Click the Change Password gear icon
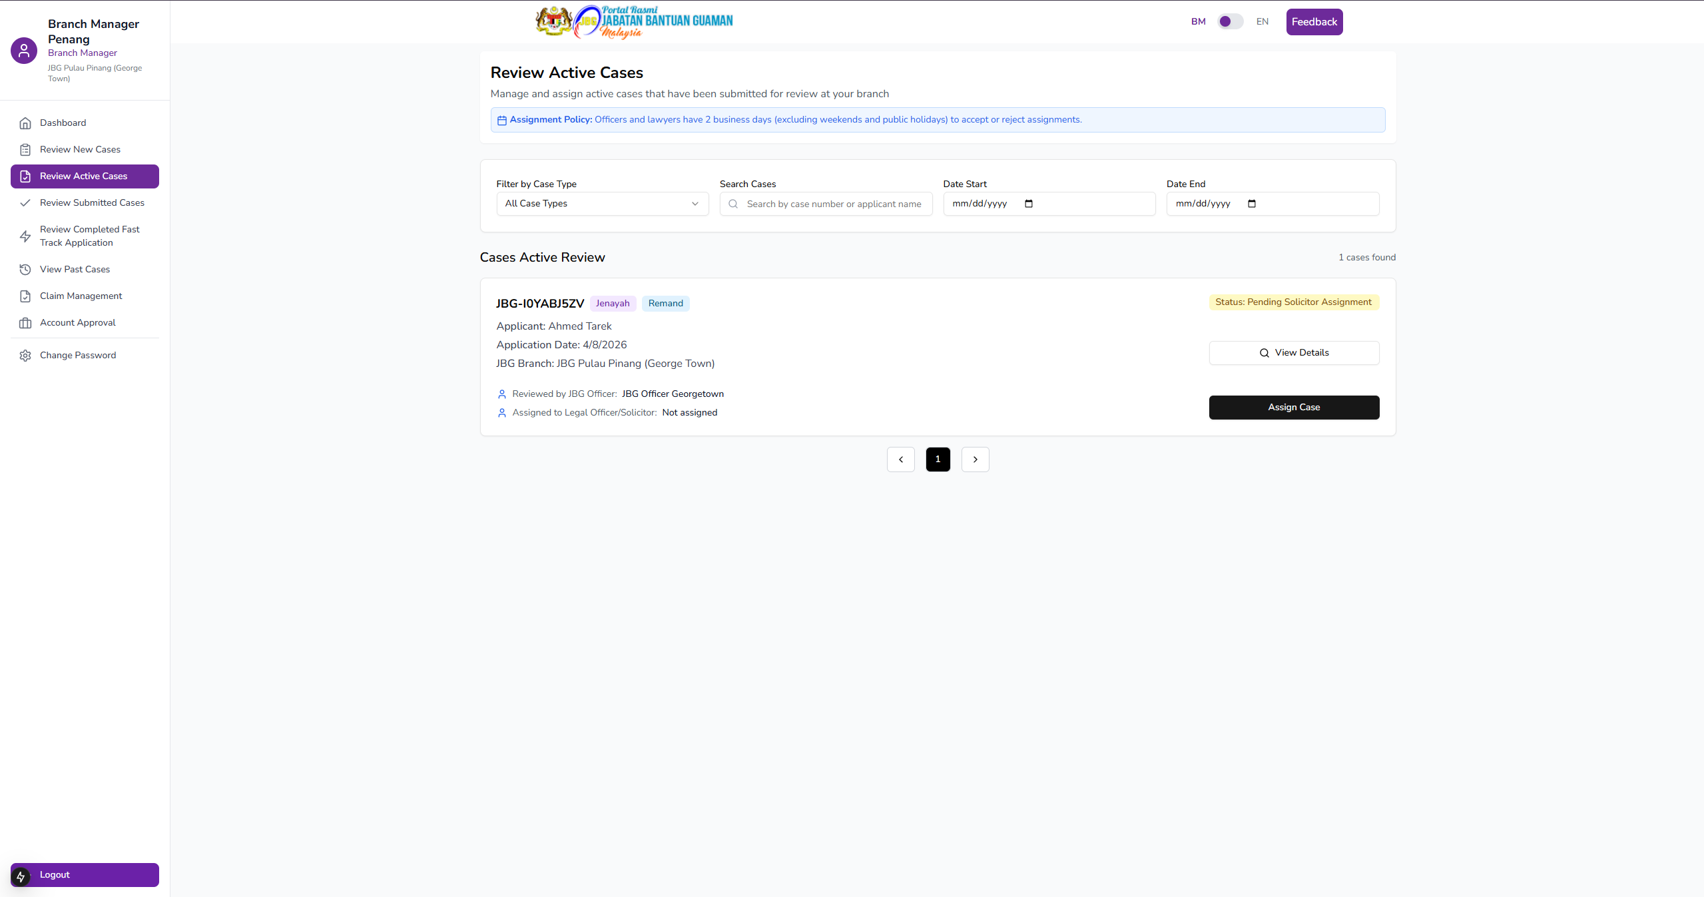 (25, 356)
